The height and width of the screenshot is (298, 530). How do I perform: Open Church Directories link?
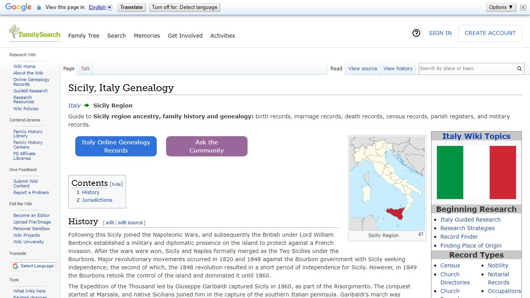click(455, 278)
